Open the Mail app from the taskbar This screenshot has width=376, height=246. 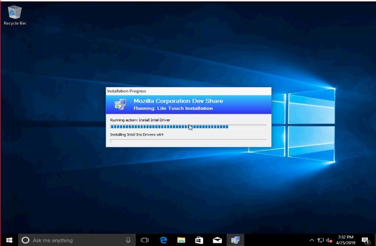click(x=217, y=240)
